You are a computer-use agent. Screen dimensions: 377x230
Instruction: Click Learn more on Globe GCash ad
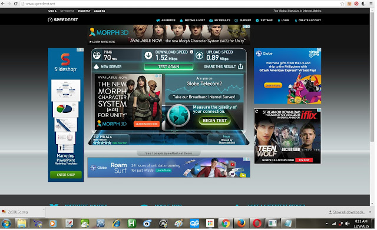273,85
